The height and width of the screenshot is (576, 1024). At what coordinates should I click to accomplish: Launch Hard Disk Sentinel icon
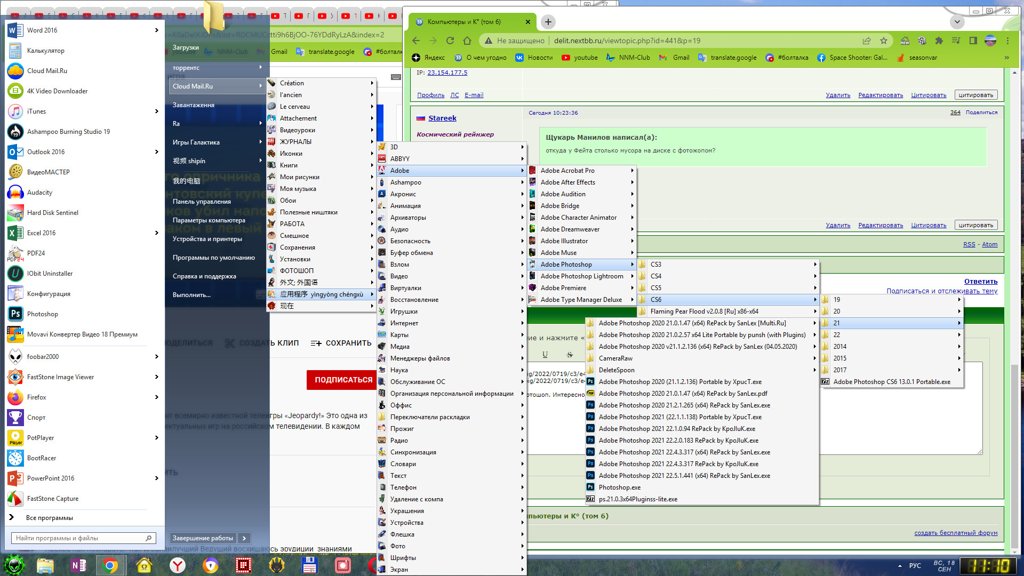point(15,213)
